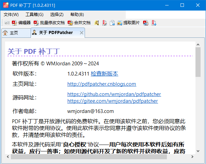Open 合并文档 merge documents tool

tap(79, 23)
